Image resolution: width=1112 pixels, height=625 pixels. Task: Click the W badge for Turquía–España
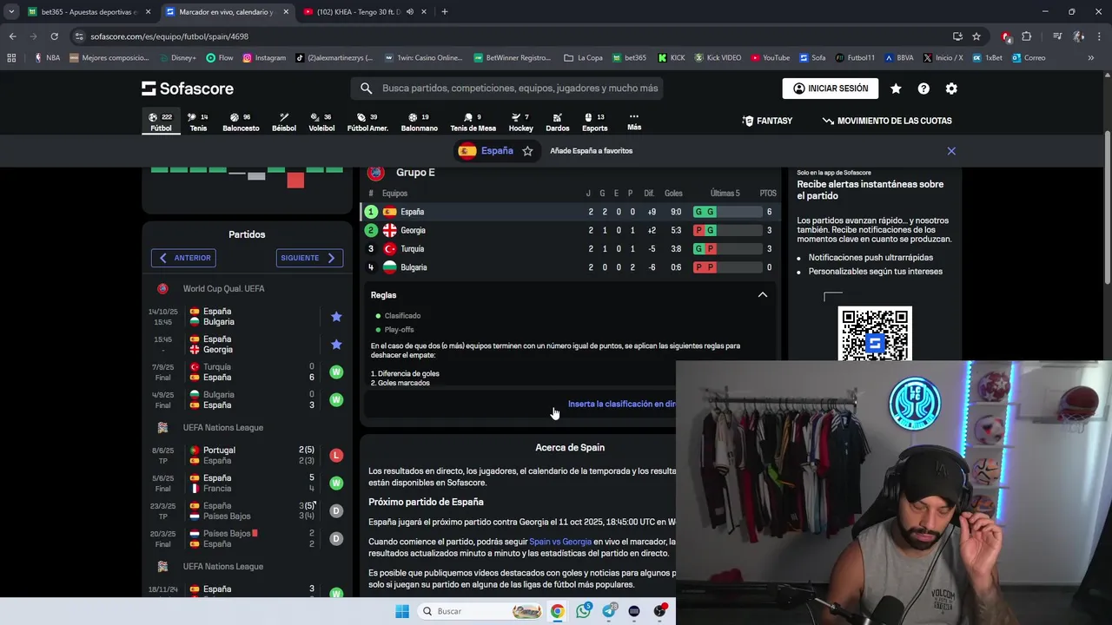pos(336,372)
